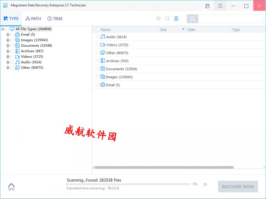Click the Email icon in file list
The height and width of the screenshot is (199, 266).
coord(103,85)
